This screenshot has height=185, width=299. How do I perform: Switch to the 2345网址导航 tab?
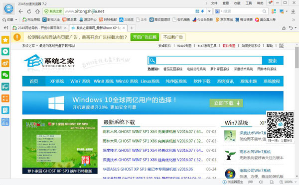39,28
